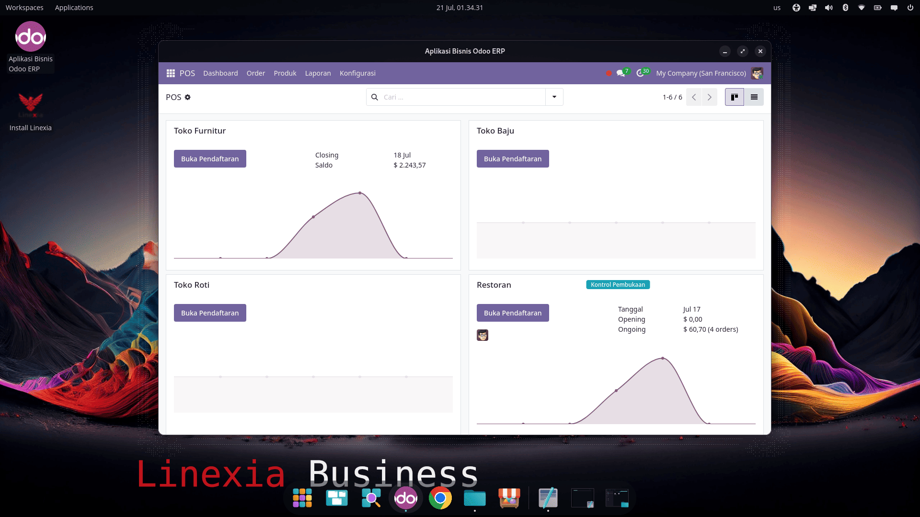The image size is (920, 517).
Task: Open the Produk menu
Action: (x=285, y=73)
